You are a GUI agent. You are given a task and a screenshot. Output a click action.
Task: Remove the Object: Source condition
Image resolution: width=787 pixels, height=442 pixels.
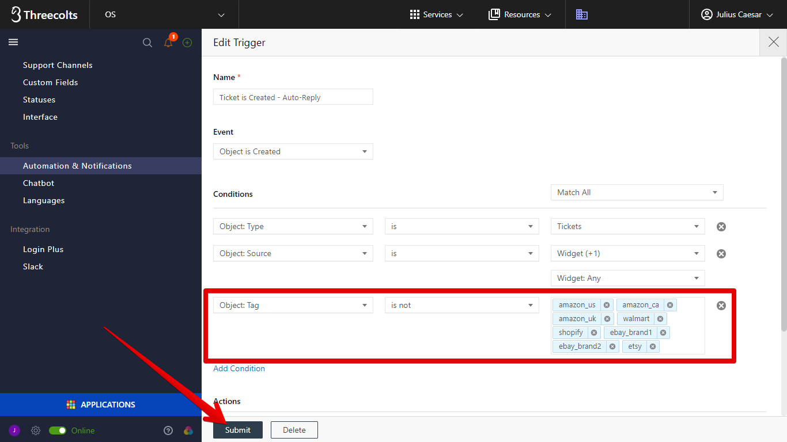pos(721,254)
